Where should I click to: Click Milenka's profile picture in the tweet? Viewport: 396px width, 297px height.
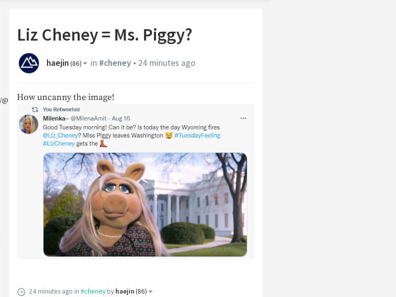(x=29, y=124)
